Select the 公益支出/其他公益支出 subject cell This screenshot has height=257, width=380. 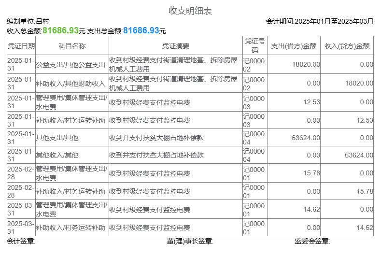70,64
